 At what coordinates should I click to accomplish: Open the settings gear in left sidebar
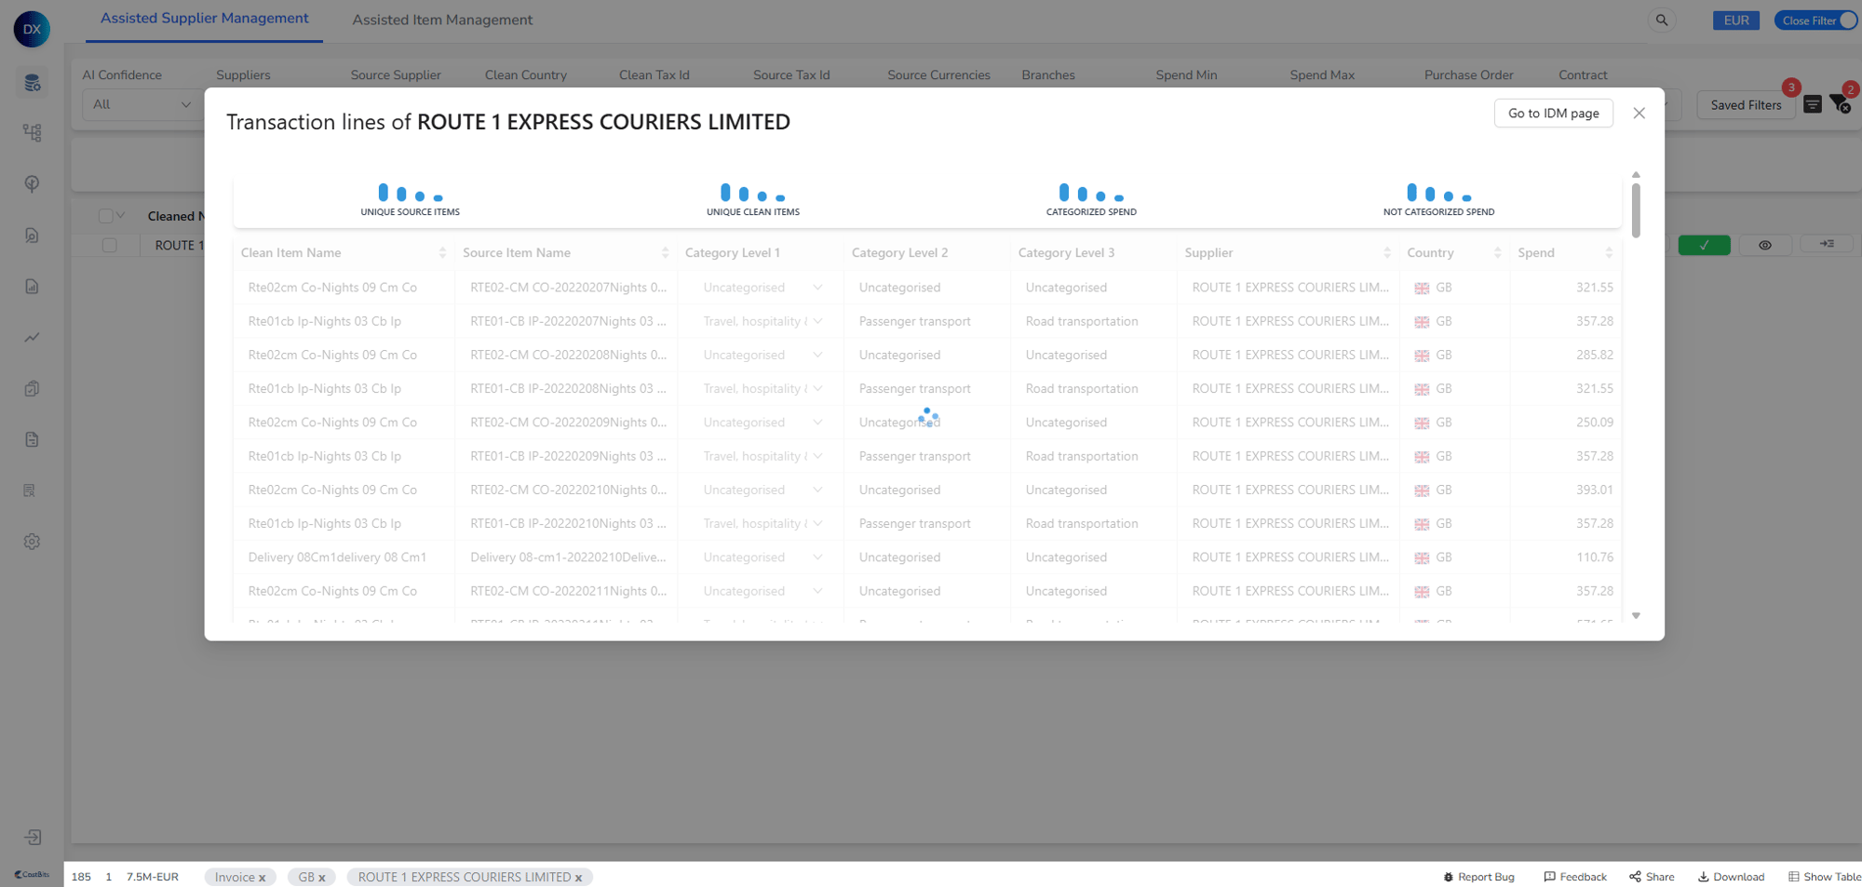point(32,542)
